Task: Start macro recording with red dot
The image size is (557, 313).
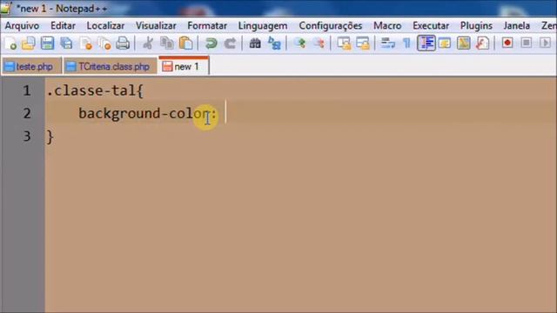Action: point(507,43)
